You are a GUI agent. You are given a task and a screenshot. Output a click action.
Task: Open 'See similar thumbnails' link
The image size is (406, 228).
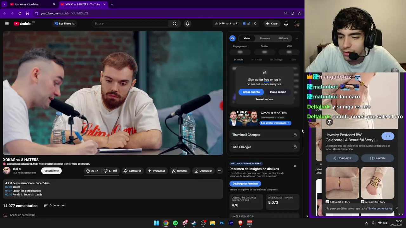pyautogui.click(x=275, y=123)
